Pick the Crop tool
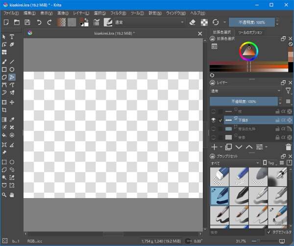The image size is (294, 246). pos(4,111)
